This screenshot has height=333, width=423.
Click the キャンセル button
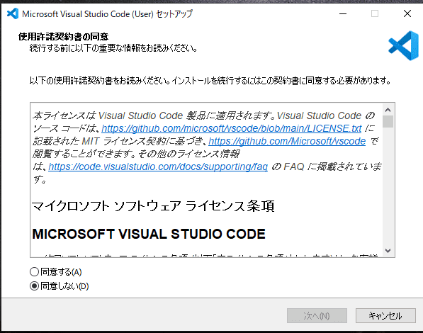[385, 316]
